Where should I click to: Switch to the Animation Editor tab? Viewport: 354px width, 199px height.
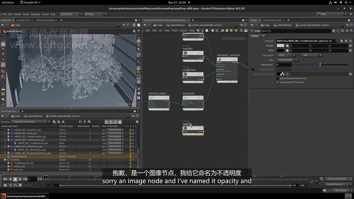click(23, 20)
